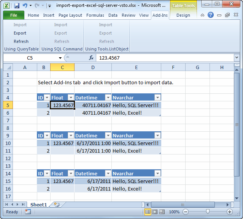Open Float filter dropdown in row 9
This screenshot has height=219, width=243.
pos(71,135)
